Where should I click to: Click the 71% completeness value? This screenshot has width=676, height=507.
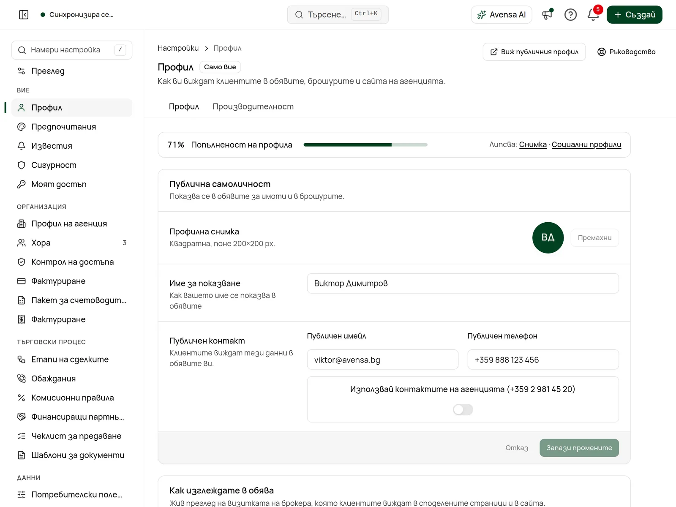coord(176,145)
